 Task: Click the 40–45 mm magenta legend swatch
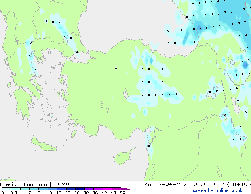click(x=107, y=189)
